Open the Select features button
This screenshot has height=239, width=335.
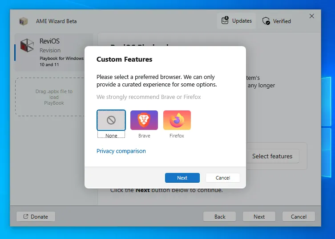click(x=272, y=156)
